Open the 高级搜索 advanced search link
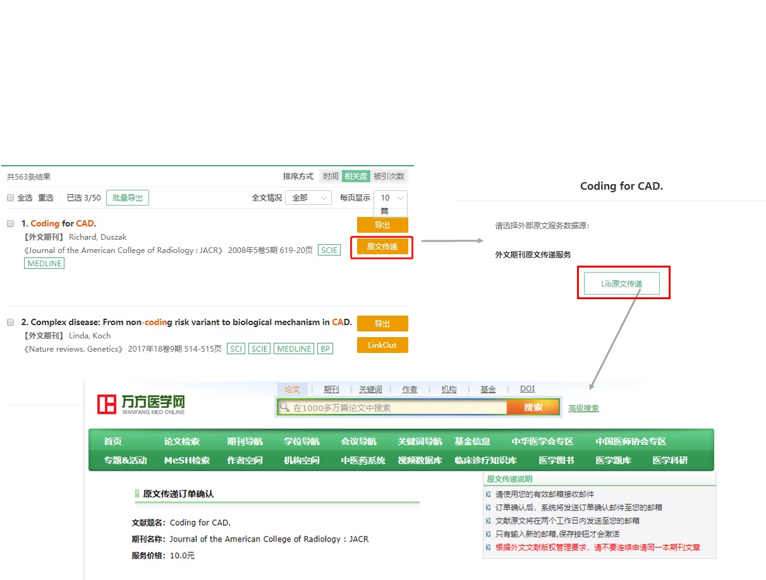The width and height of the screenshot is (766, 580). click(x=583, y=409)
